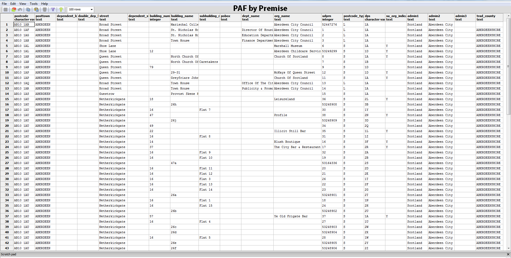The image size is (511, 258).
Task: Select the postcode column header
Action: 24,18
